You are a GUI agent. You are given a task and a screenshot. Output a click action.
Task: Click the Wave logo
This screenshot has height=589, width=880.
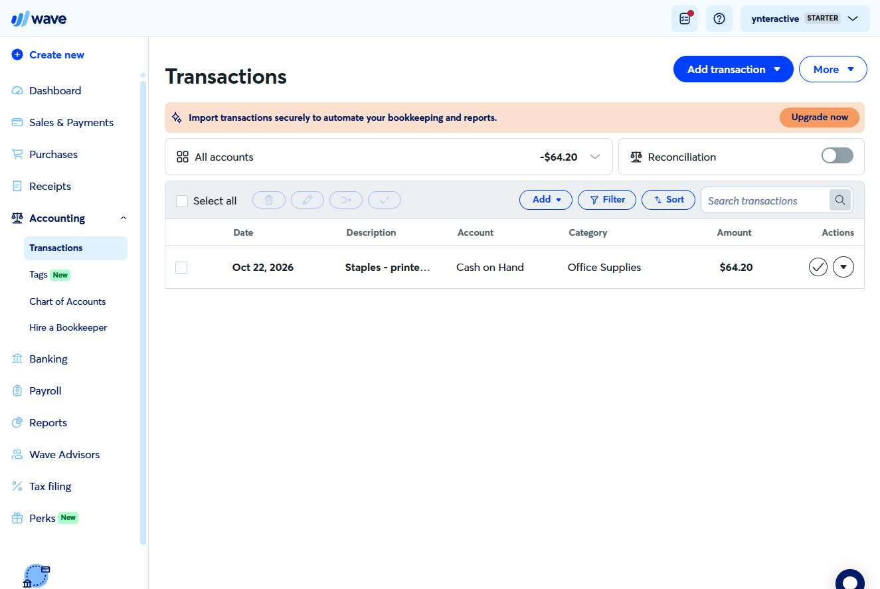39,19
